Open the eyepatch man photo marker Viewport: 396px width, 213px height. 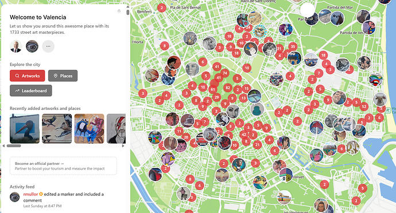tap(364, 63)
